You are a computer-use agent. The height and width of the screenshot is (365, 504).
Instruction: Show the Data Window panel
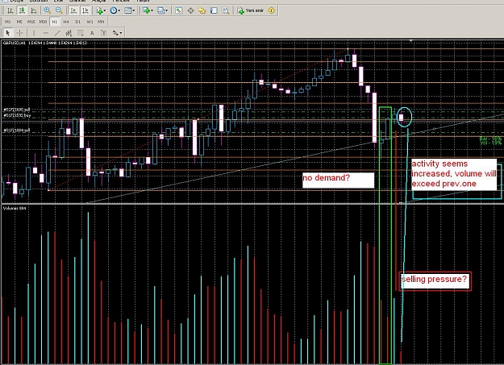coord(190,10)
